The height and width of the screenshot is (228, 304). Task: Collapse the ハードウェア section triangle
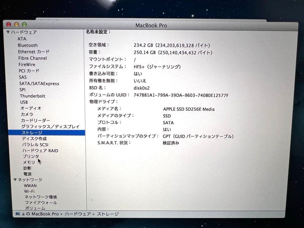(8, 32)
